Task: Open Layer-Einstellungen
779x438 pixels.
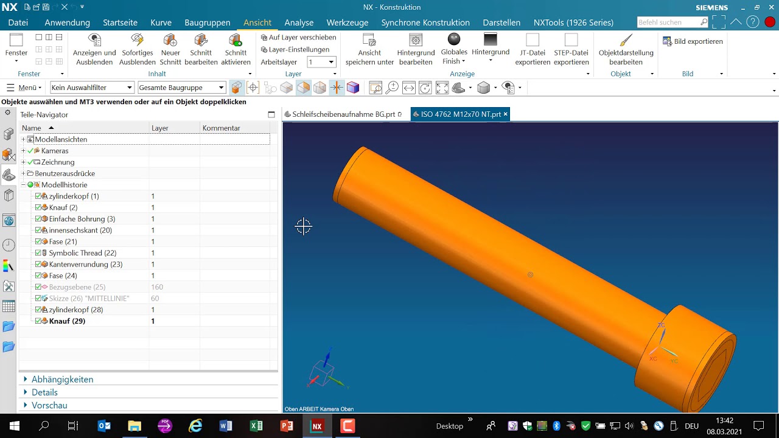Action: [295, 49]
